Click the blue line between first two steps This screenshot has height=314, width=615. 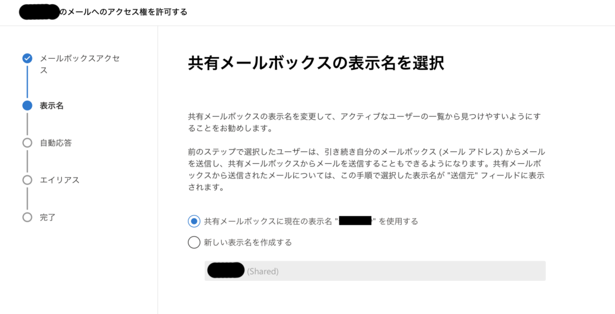point(27,82)
